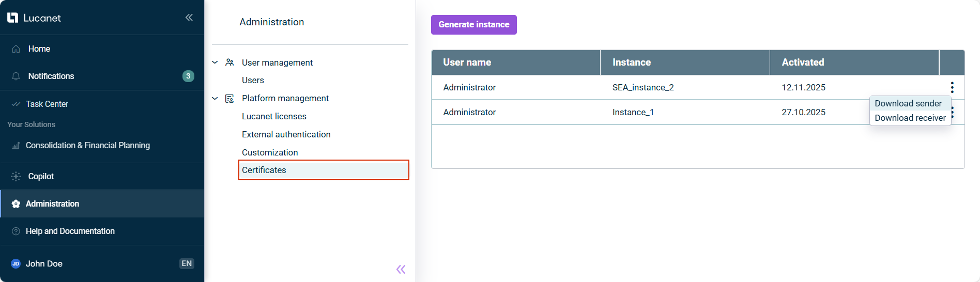The height and width of the screenshot is (282, 980).
Task: Collapse the Platform management tree section
Action: (x=215, y=98)
